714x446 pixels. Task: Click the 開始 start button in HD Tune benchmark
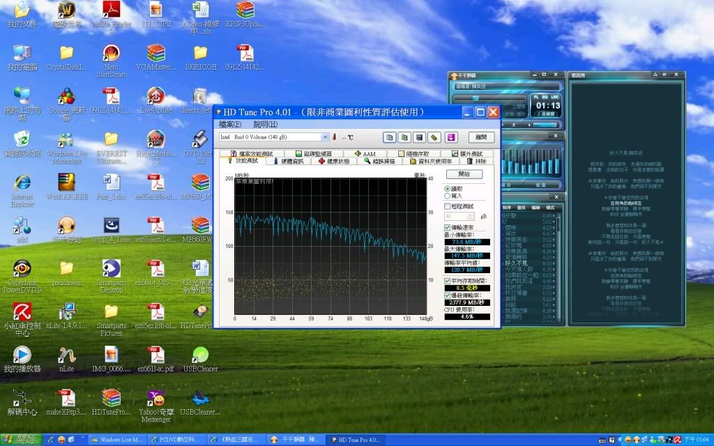click(464, 174)
